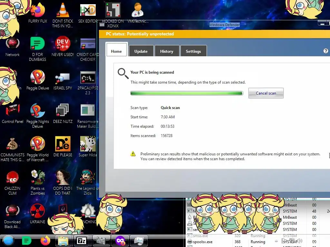The height and width of the screenshot is (247, 330).
Task: Click the "PC status: Potentially unprotected" banner
Action: [140, 34]
